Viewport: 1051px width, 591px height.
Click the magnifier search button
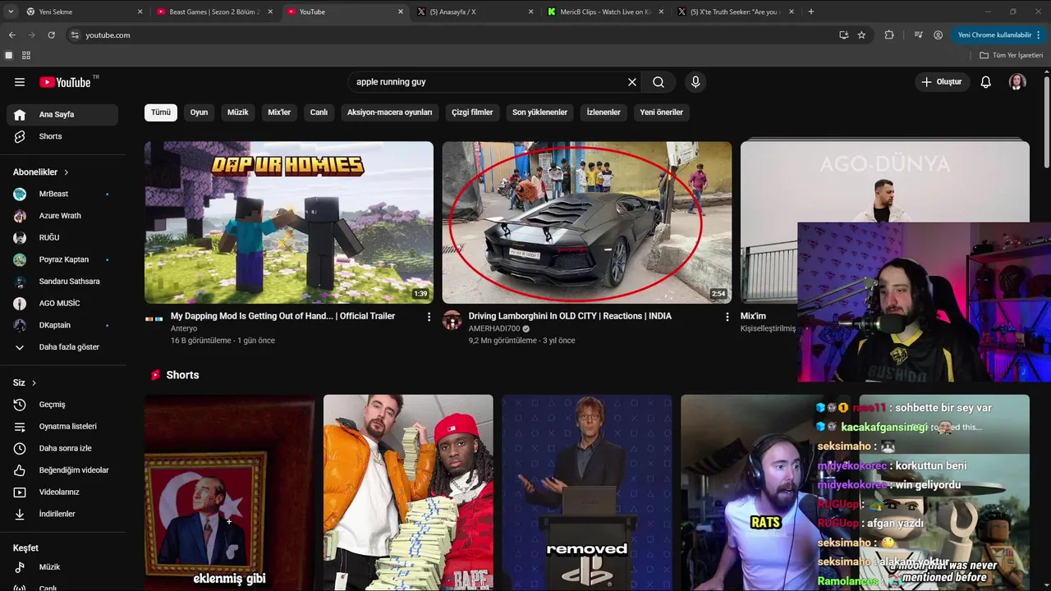tap(659, 82)
